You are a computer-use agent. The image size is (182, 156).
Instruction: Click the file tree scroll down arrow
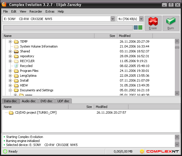tap(177, 93)
